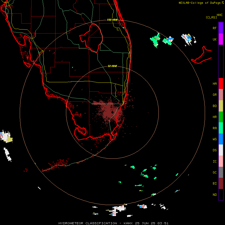Click the RA legend label
This screenshot has width=225, height=225.
[214, 128]
